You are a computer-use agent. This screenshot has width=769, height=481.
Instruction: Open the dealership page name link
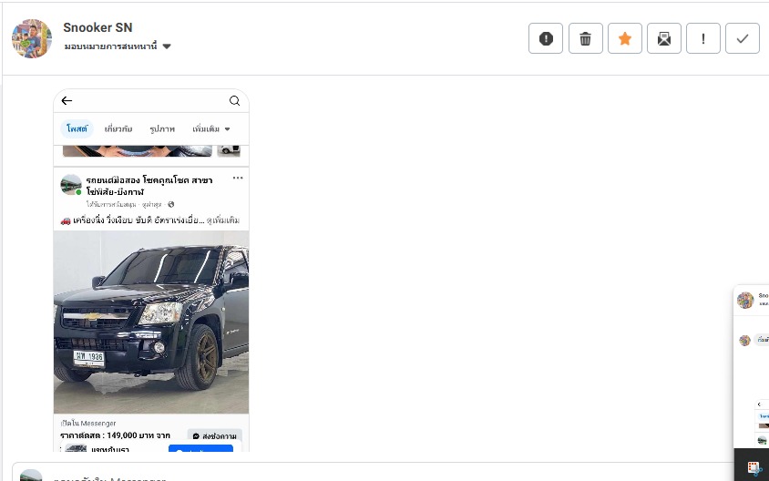[149, 186]
